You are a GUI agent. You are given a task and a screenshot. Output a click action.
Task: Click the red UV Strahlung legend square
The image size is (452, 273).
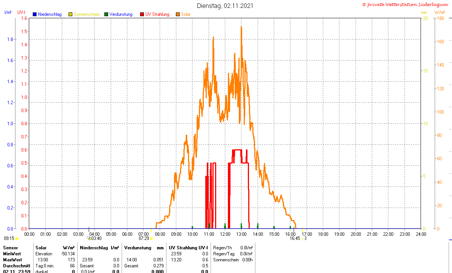click(x=142, y=14)
